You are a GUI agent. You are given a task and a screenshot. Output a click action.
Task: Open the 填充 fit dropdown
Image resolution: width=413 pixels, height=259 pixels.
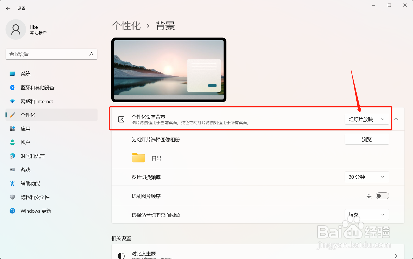367,215
